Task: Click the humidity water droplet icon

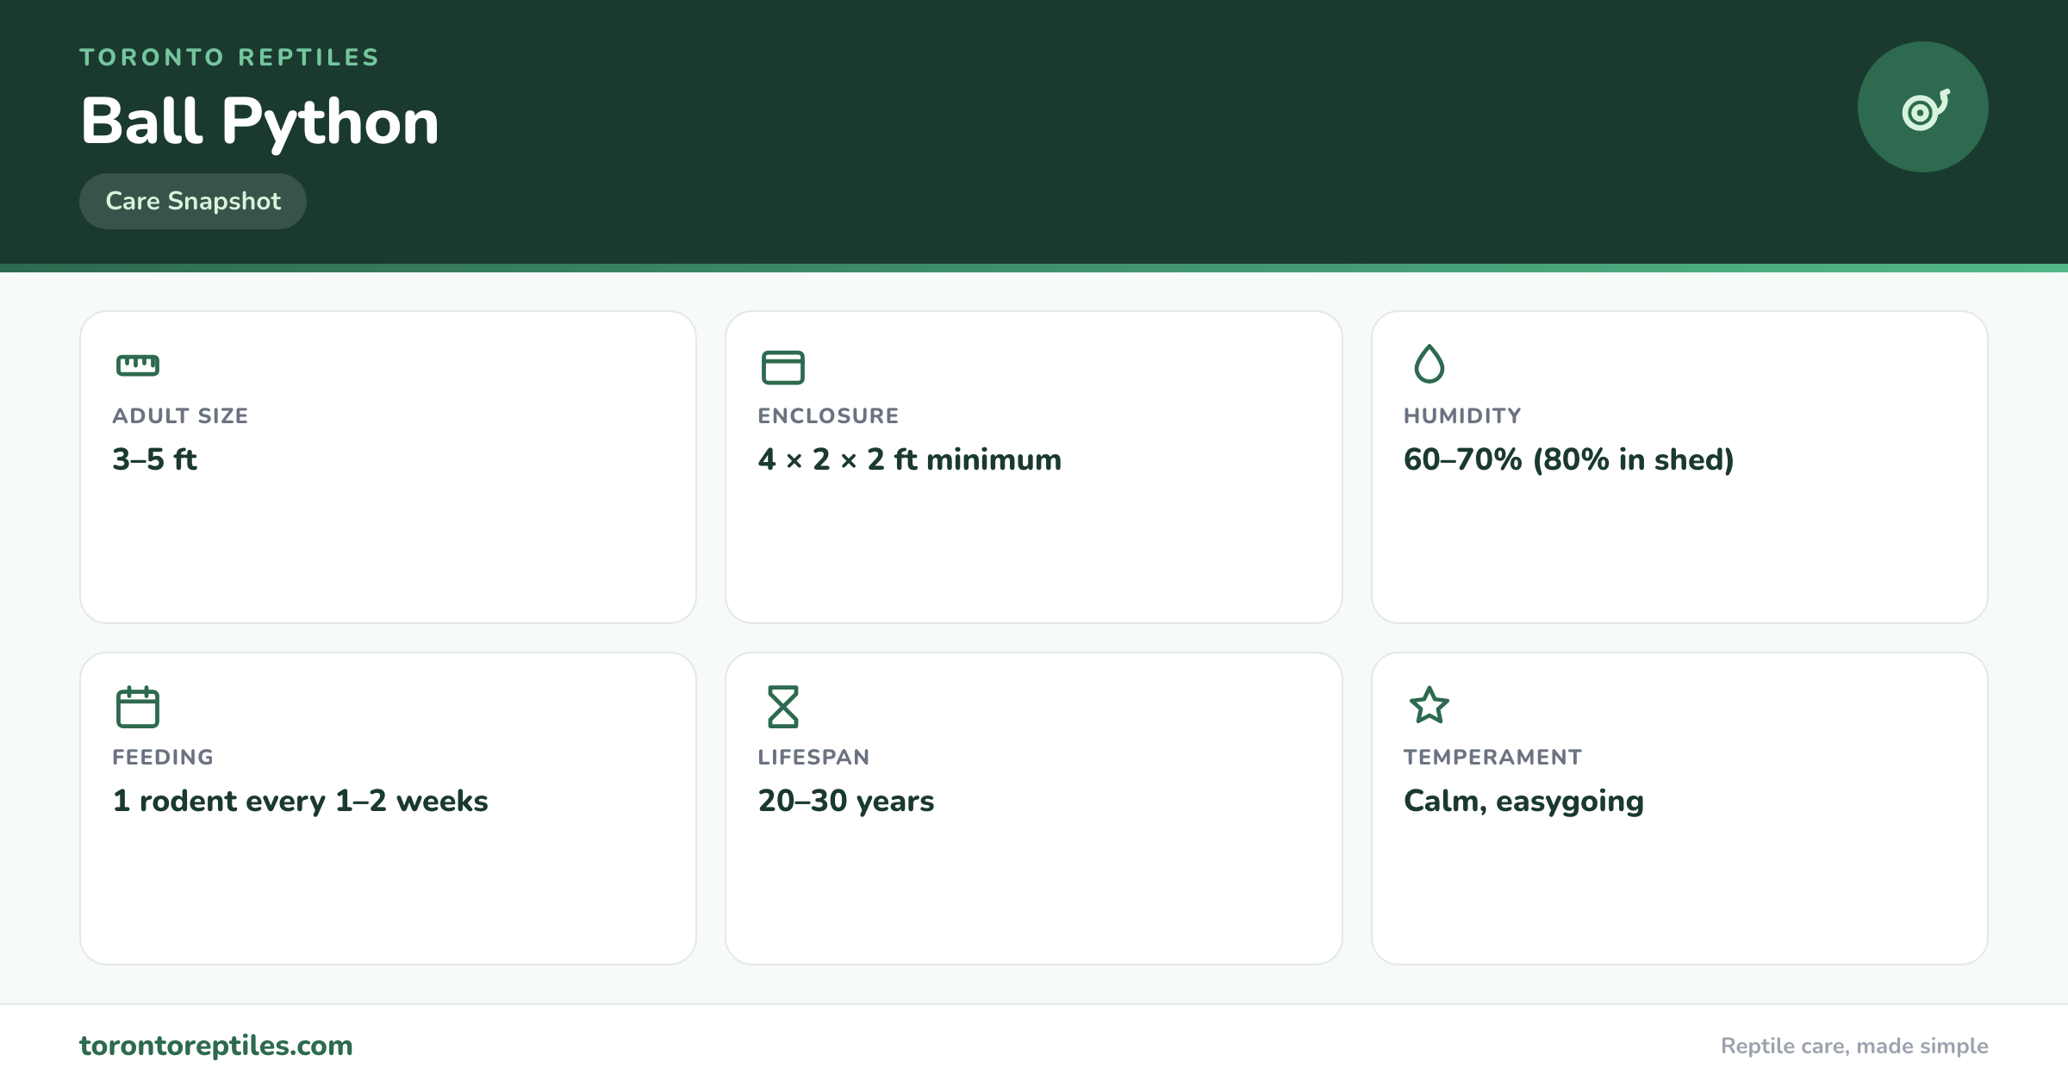Action: pyautogui.click(x=1429, y=364)
